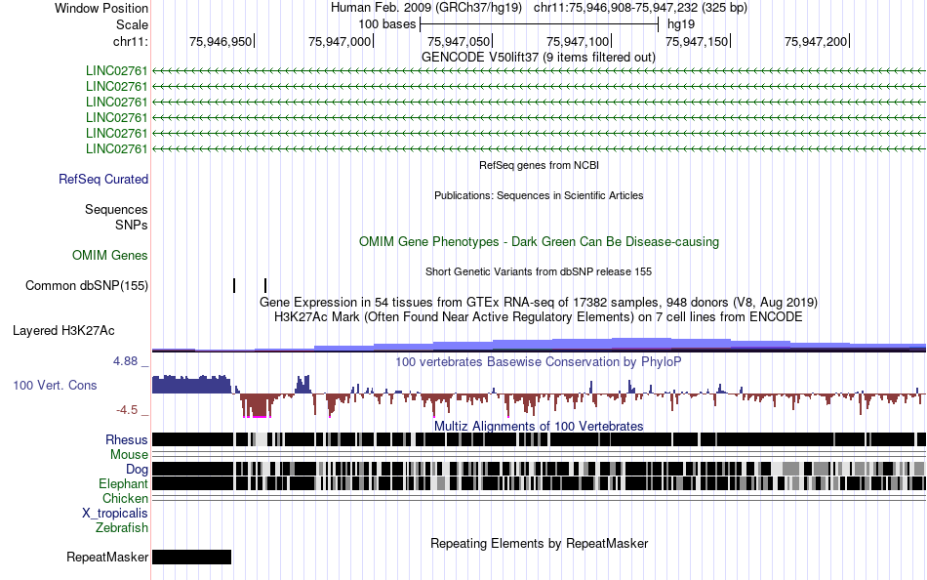Click the 4.88 PhyloP upper scale value
The width and height of the screenshot is (927, 580).
(125, 361)
